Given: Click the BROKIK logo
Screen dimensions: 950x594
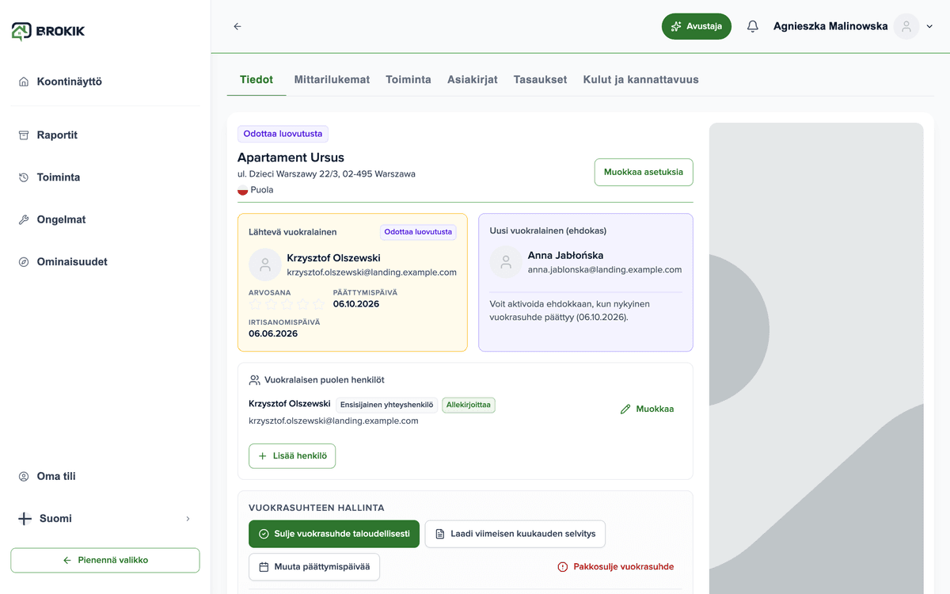Looking at the screenshot, I should click(x=48, y=31).
